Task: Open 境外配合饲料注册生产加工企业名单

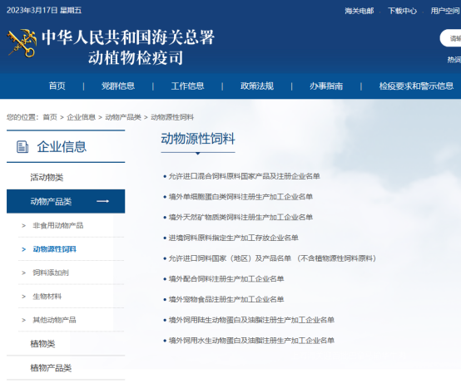Action: (226, 279)
